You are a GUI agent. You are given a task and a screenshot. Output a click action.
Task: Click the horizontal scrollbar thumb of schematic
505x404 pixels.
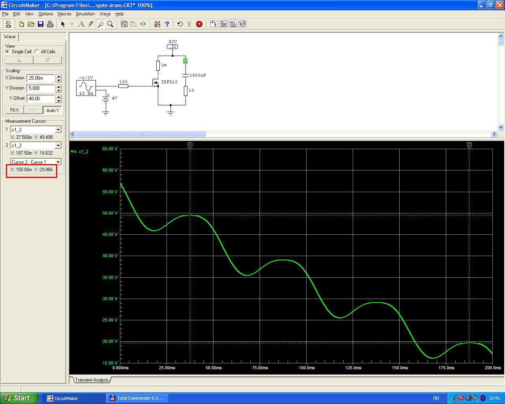point(140,134)
